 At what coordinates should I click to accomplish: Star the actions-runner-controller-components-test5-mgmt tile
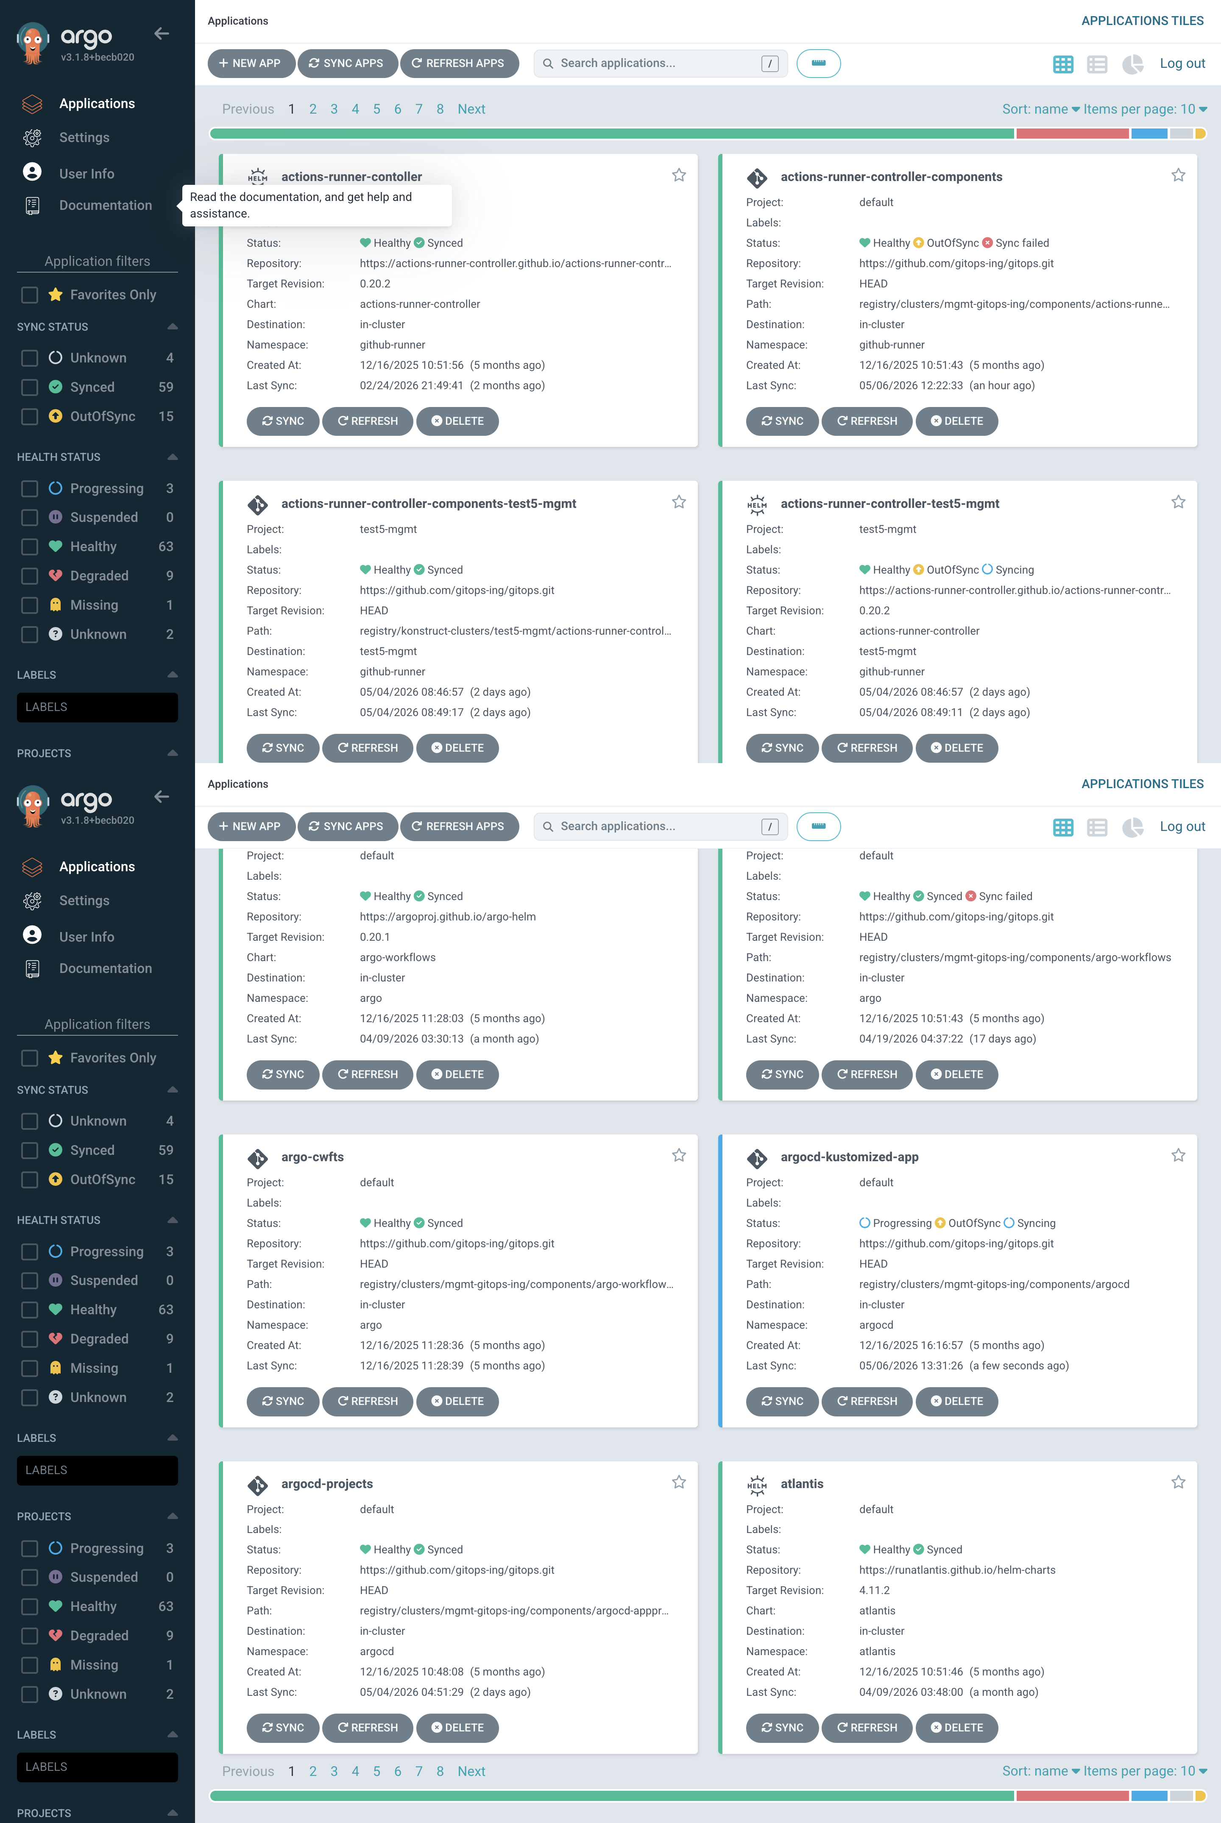[x=679, y=502]
